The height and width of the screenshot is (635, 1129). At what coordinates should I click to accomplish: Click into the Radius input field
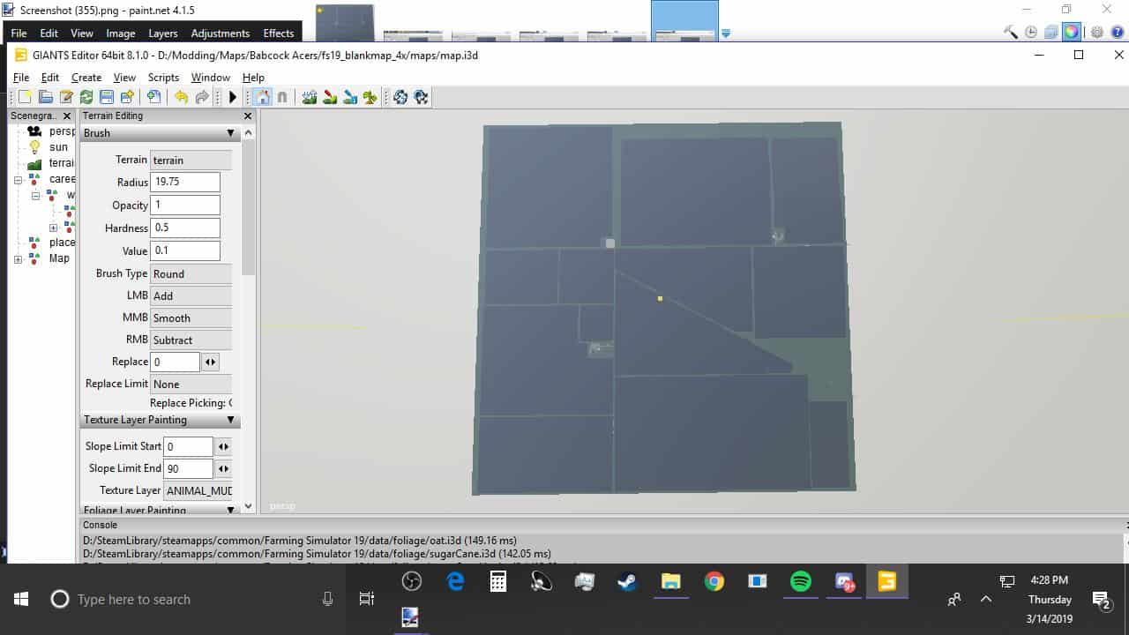click(185, 183)
